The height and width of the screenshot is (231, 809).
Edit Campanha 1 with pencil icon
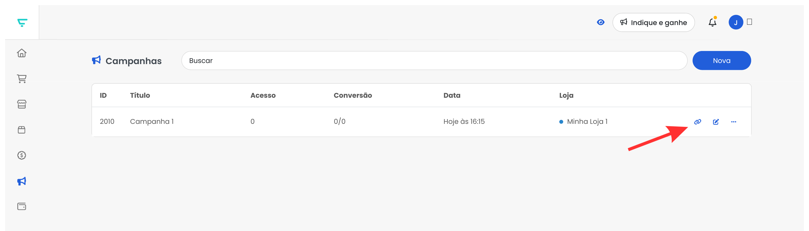pos(716,122)
